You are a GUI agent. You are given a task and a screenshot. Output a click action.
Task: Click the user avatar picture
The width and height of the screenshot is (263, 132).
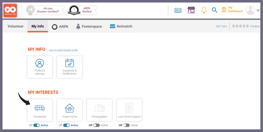click(250, 10)
